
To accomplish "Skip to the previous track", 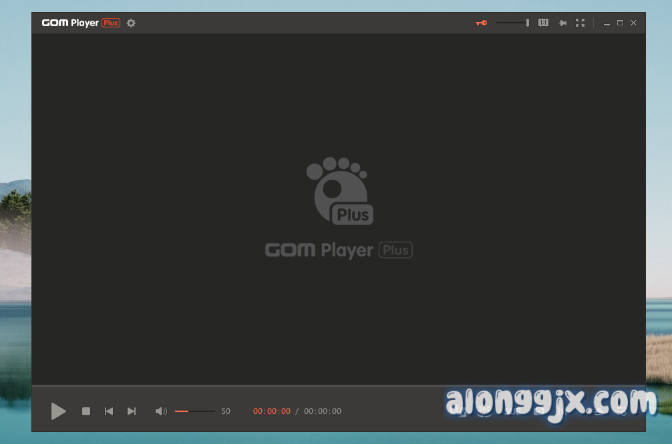I will click(x=109, y=411).
